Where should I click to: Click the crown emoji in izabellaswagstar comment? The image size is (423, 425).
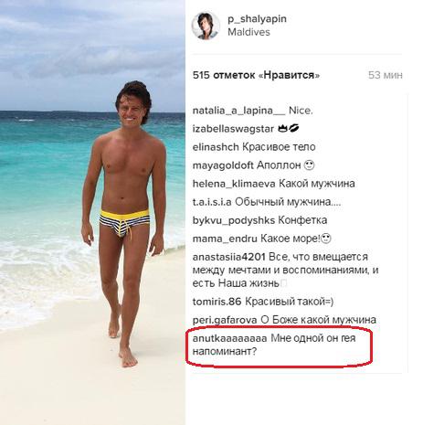283,129
